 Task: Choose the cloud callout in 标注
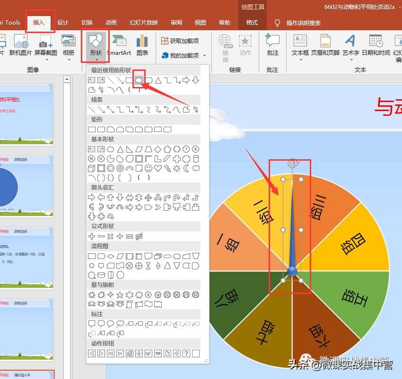120,324
